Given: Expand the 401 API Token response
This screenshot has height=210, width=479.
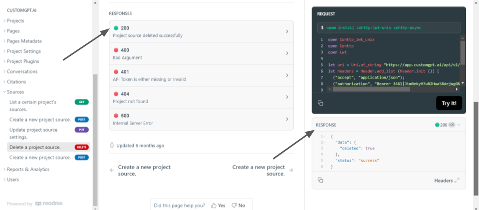Looking at the screenshot, I should coord(201,75).
